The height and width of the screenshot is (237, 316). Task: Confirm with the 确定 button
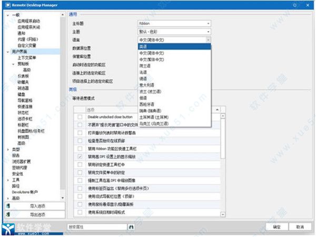pyautogui.click(x=276, y=227)
